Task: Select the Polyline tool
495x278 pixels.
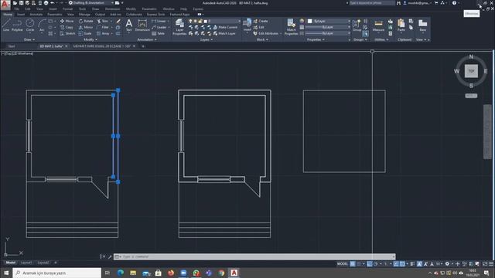Action: tap(17, 25)
